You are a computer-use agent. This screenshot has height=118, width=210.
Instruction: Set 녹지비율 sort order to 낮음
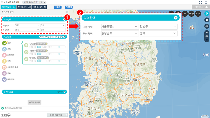pos(44,47)
